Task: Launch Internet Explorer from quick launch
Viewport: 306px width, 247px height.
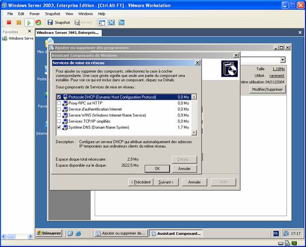Action: (x=78, y=233)
